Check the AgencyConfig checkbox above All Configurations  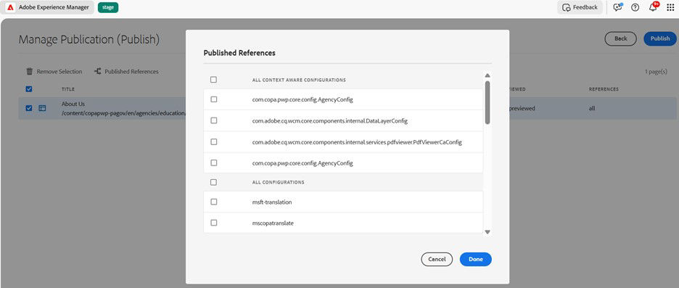[x=213, y=162]
